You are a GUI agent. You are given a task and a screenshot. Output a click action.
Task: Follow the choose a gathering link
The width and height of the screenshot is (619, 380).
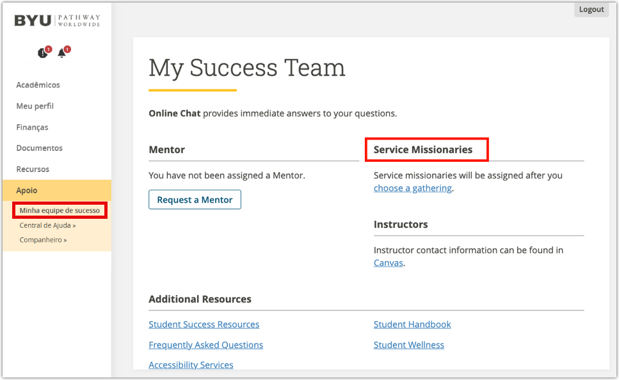pyautogui.click(x=412, y=188)
